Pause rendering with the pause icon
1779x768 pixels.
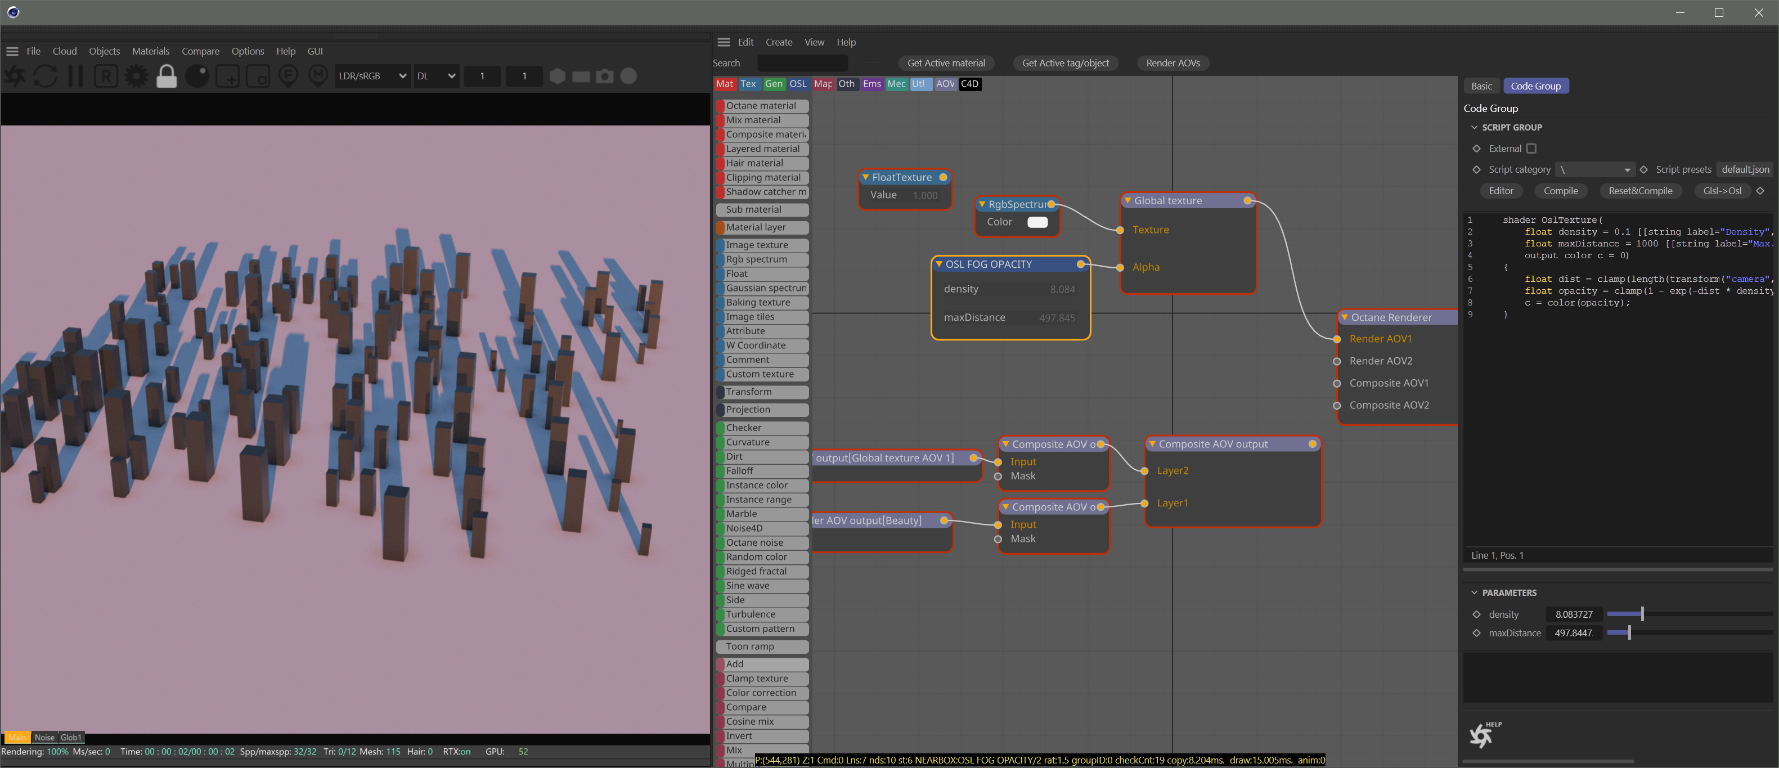(75, 76)
